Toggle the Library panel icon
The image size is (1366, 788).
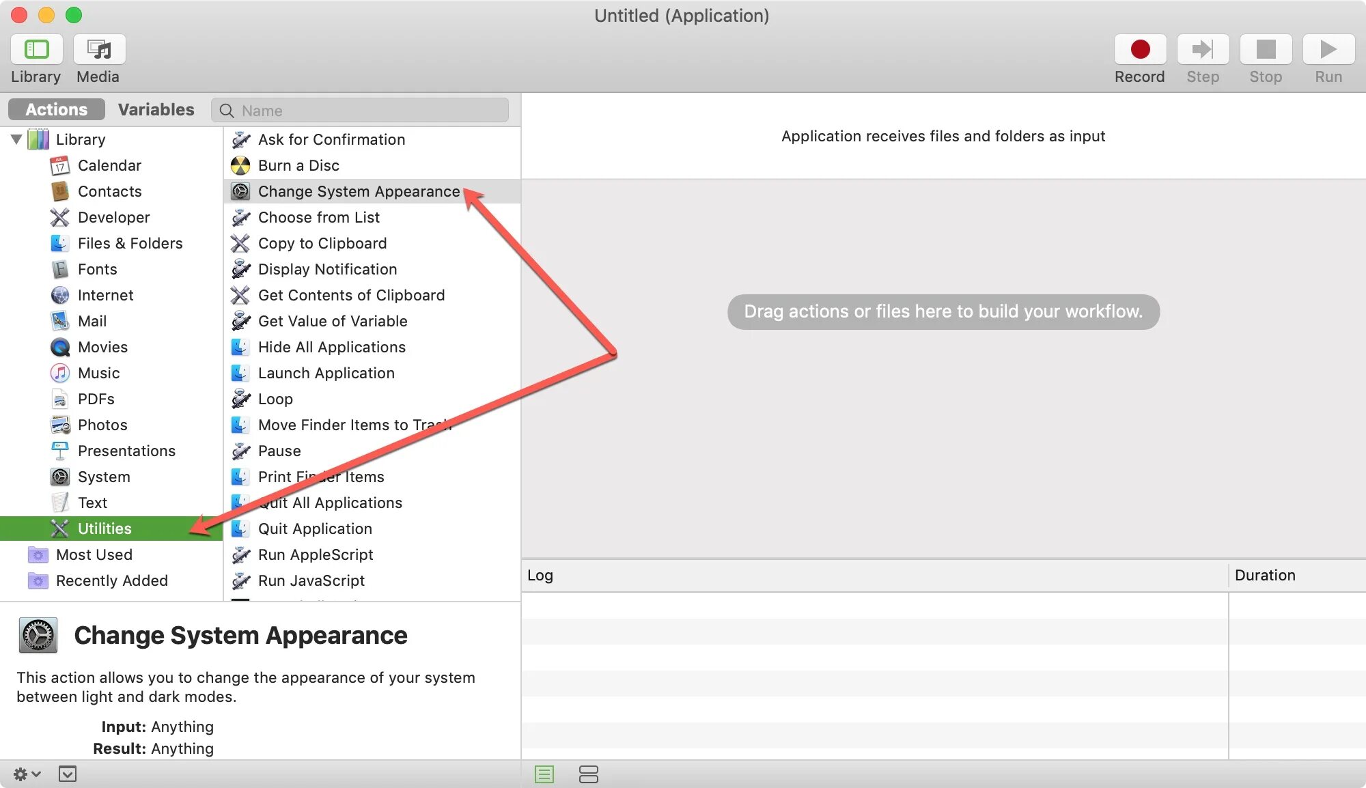[x=36, y=50]
